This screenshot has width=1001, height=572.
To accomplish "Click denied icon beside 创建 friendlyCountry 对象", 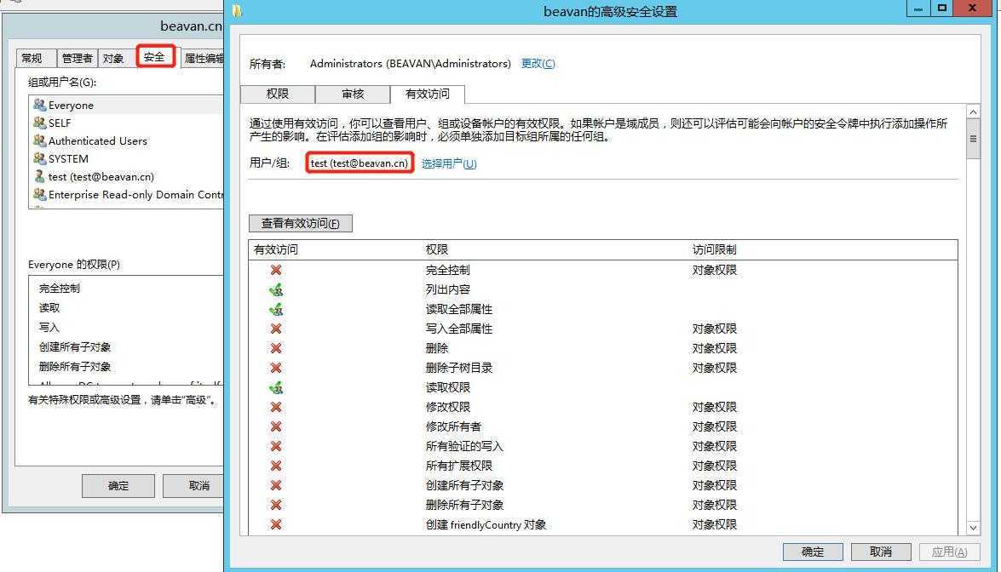I will coord(276,524).
